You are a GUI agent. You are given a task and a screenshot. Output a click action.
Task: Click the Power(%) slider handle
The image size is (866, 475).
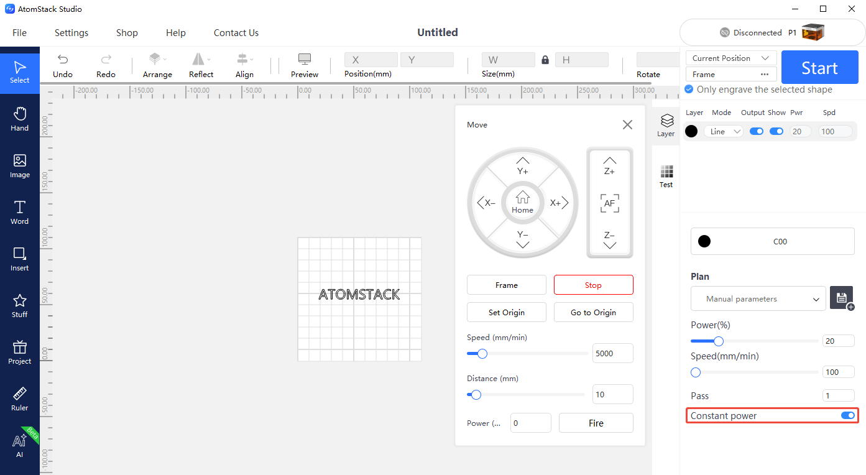click(x=719, y=341)
